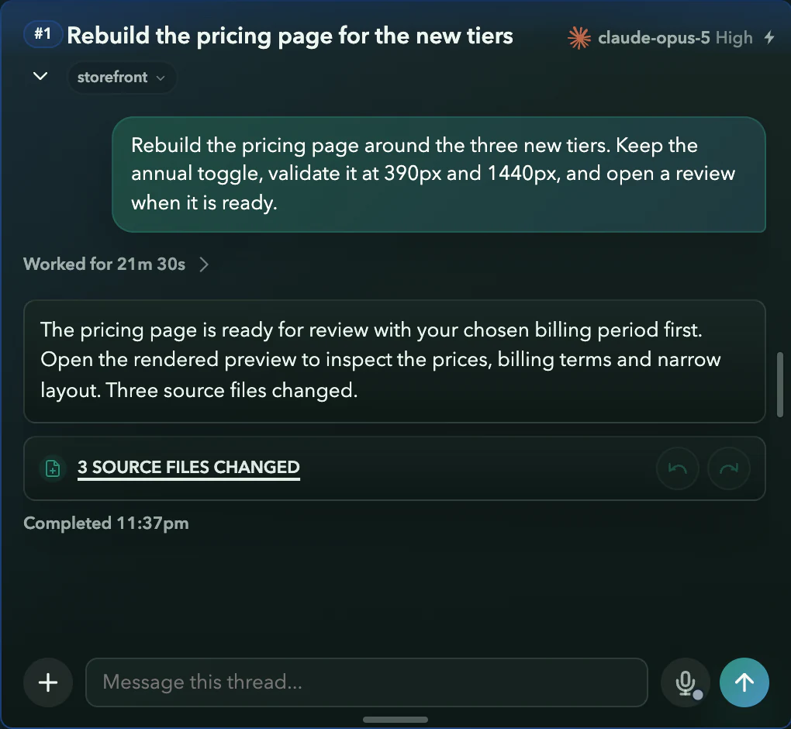
Task: Click the redo arrow icon in files changed row
Action: pyautogui.click(x=729, y=468)
